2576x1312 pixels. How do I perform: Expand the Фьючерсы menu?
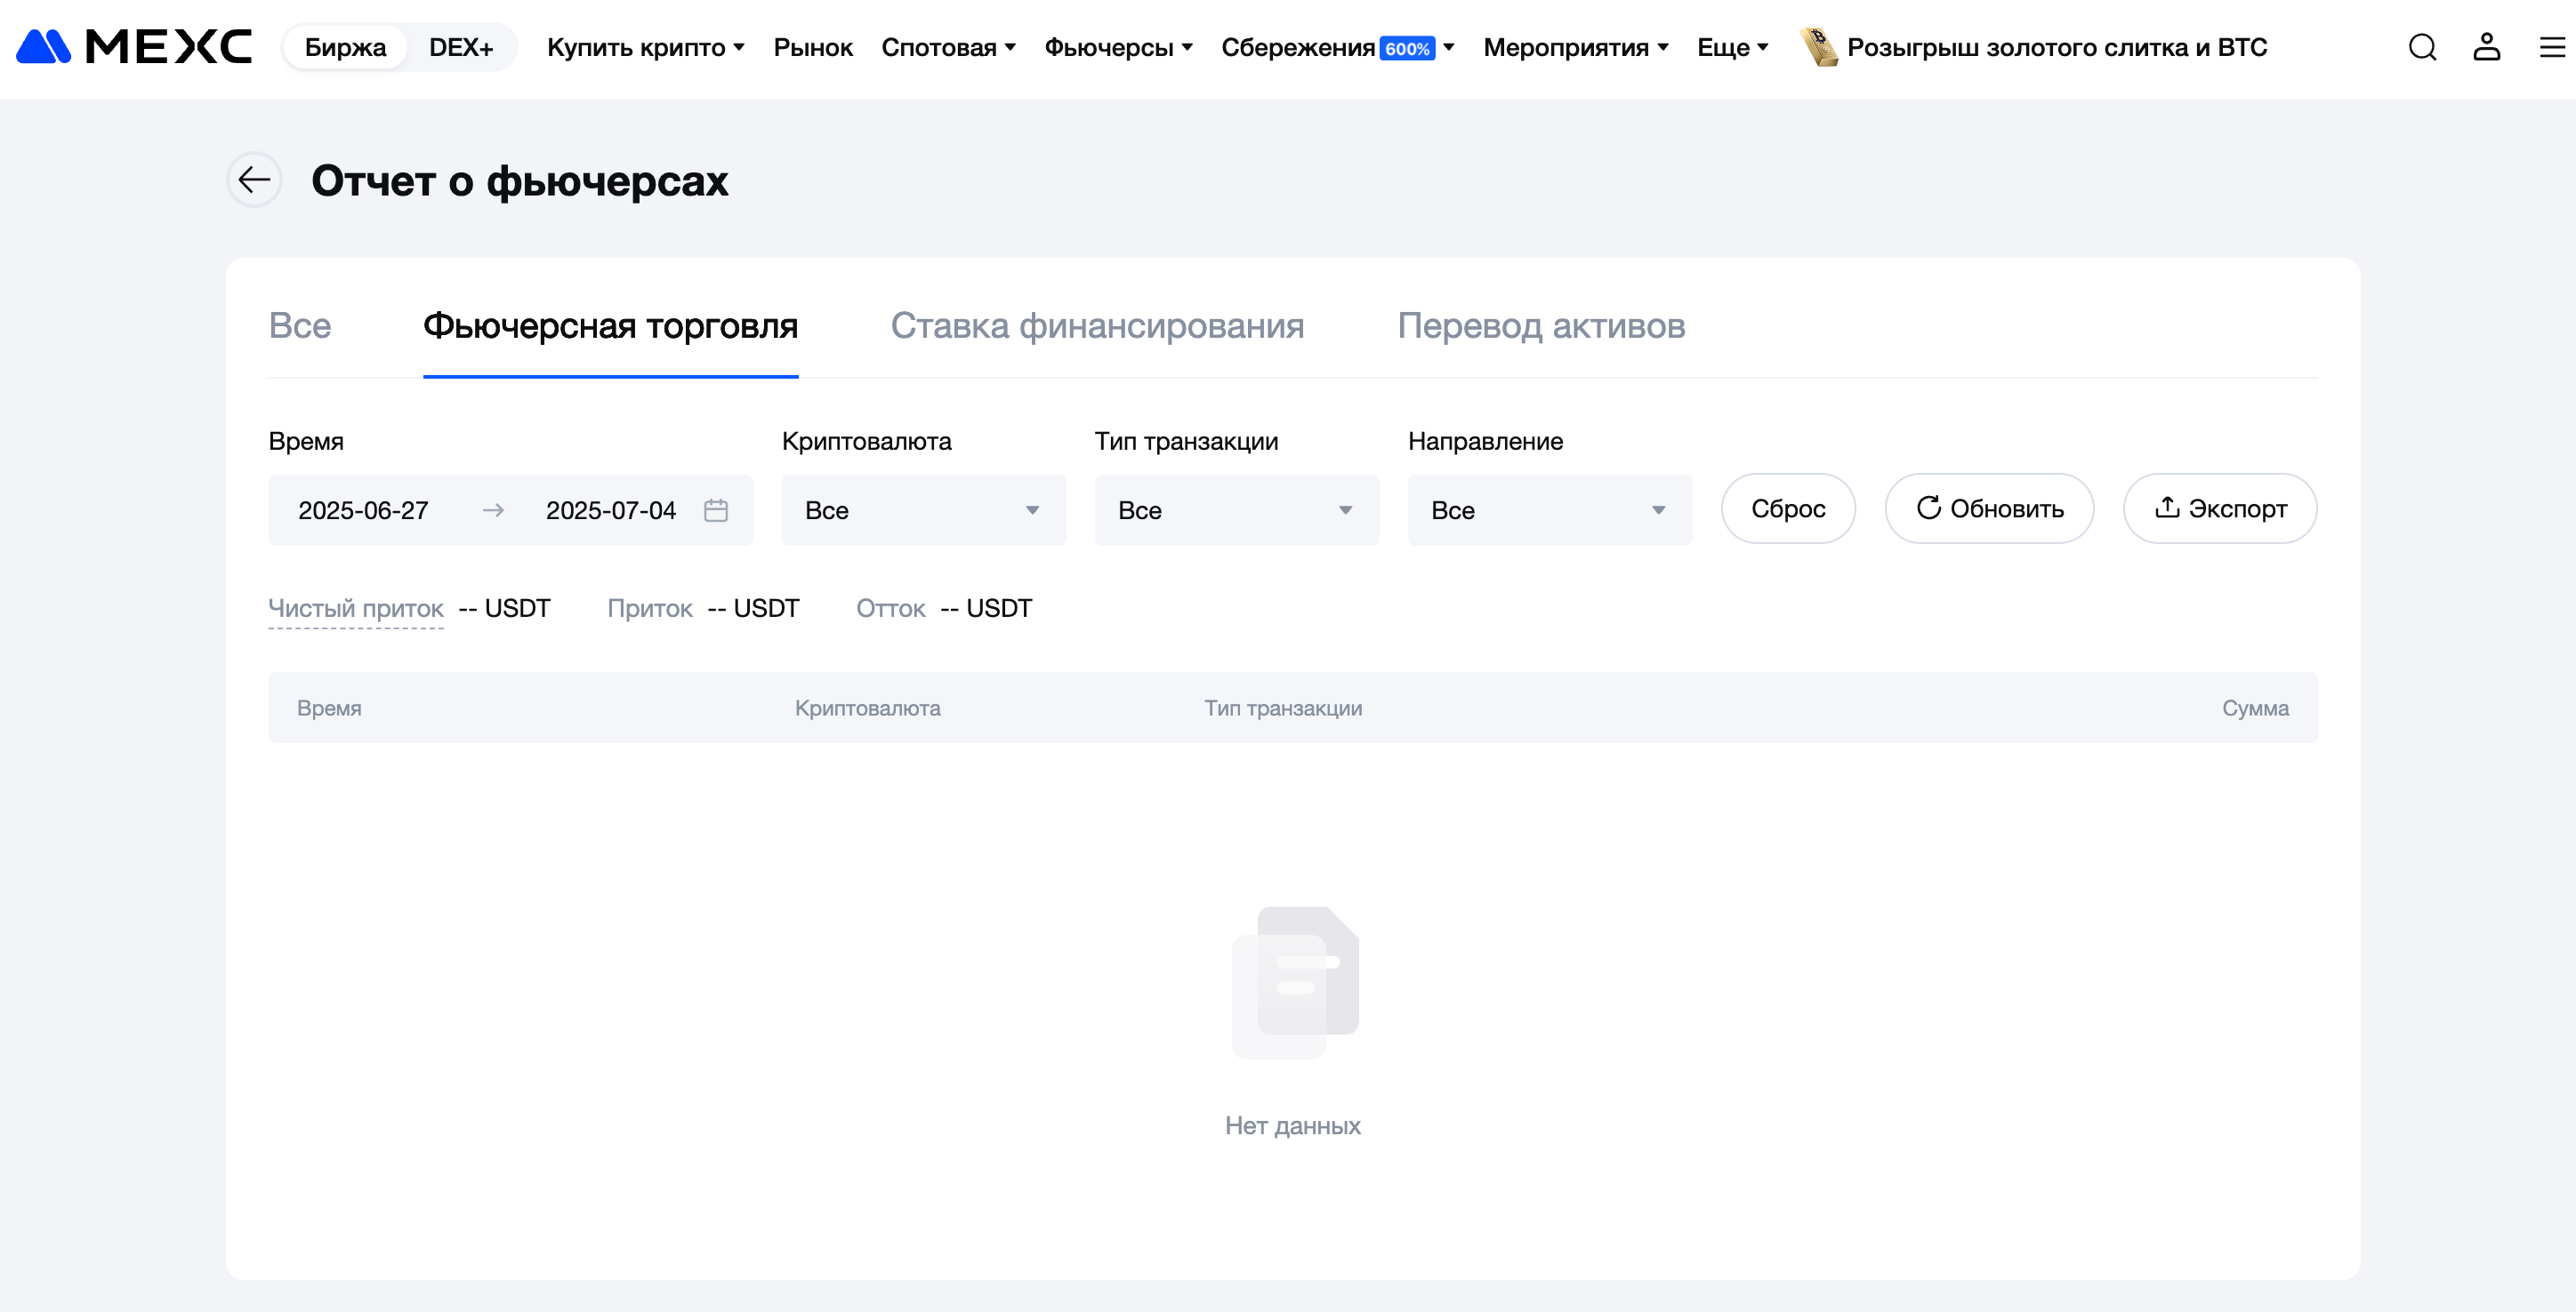pyautogui.click(x=1118, y=47)
